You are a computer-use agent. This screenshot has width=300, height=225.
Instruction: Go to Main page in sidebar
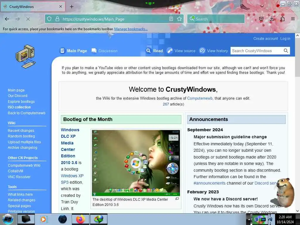[x=16, y=90]
